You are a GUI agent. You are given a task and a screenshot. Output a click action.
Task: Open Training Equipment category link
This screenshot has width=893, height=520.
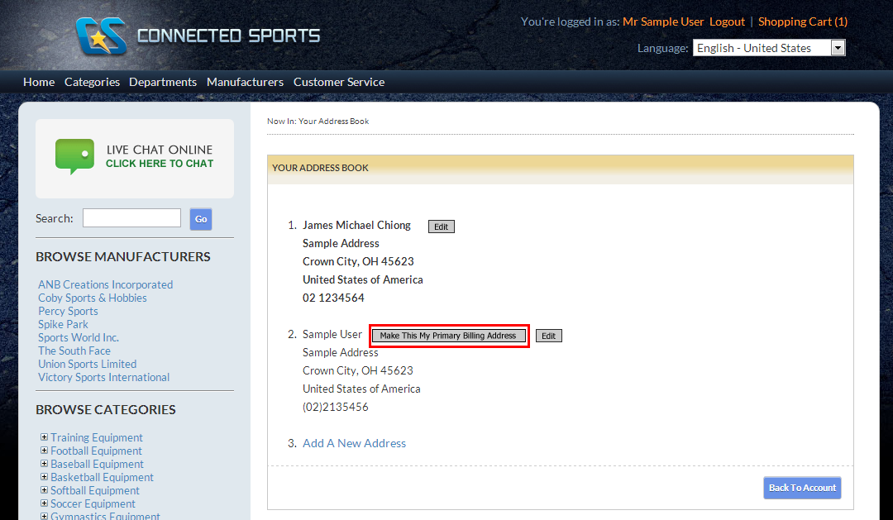96,437
